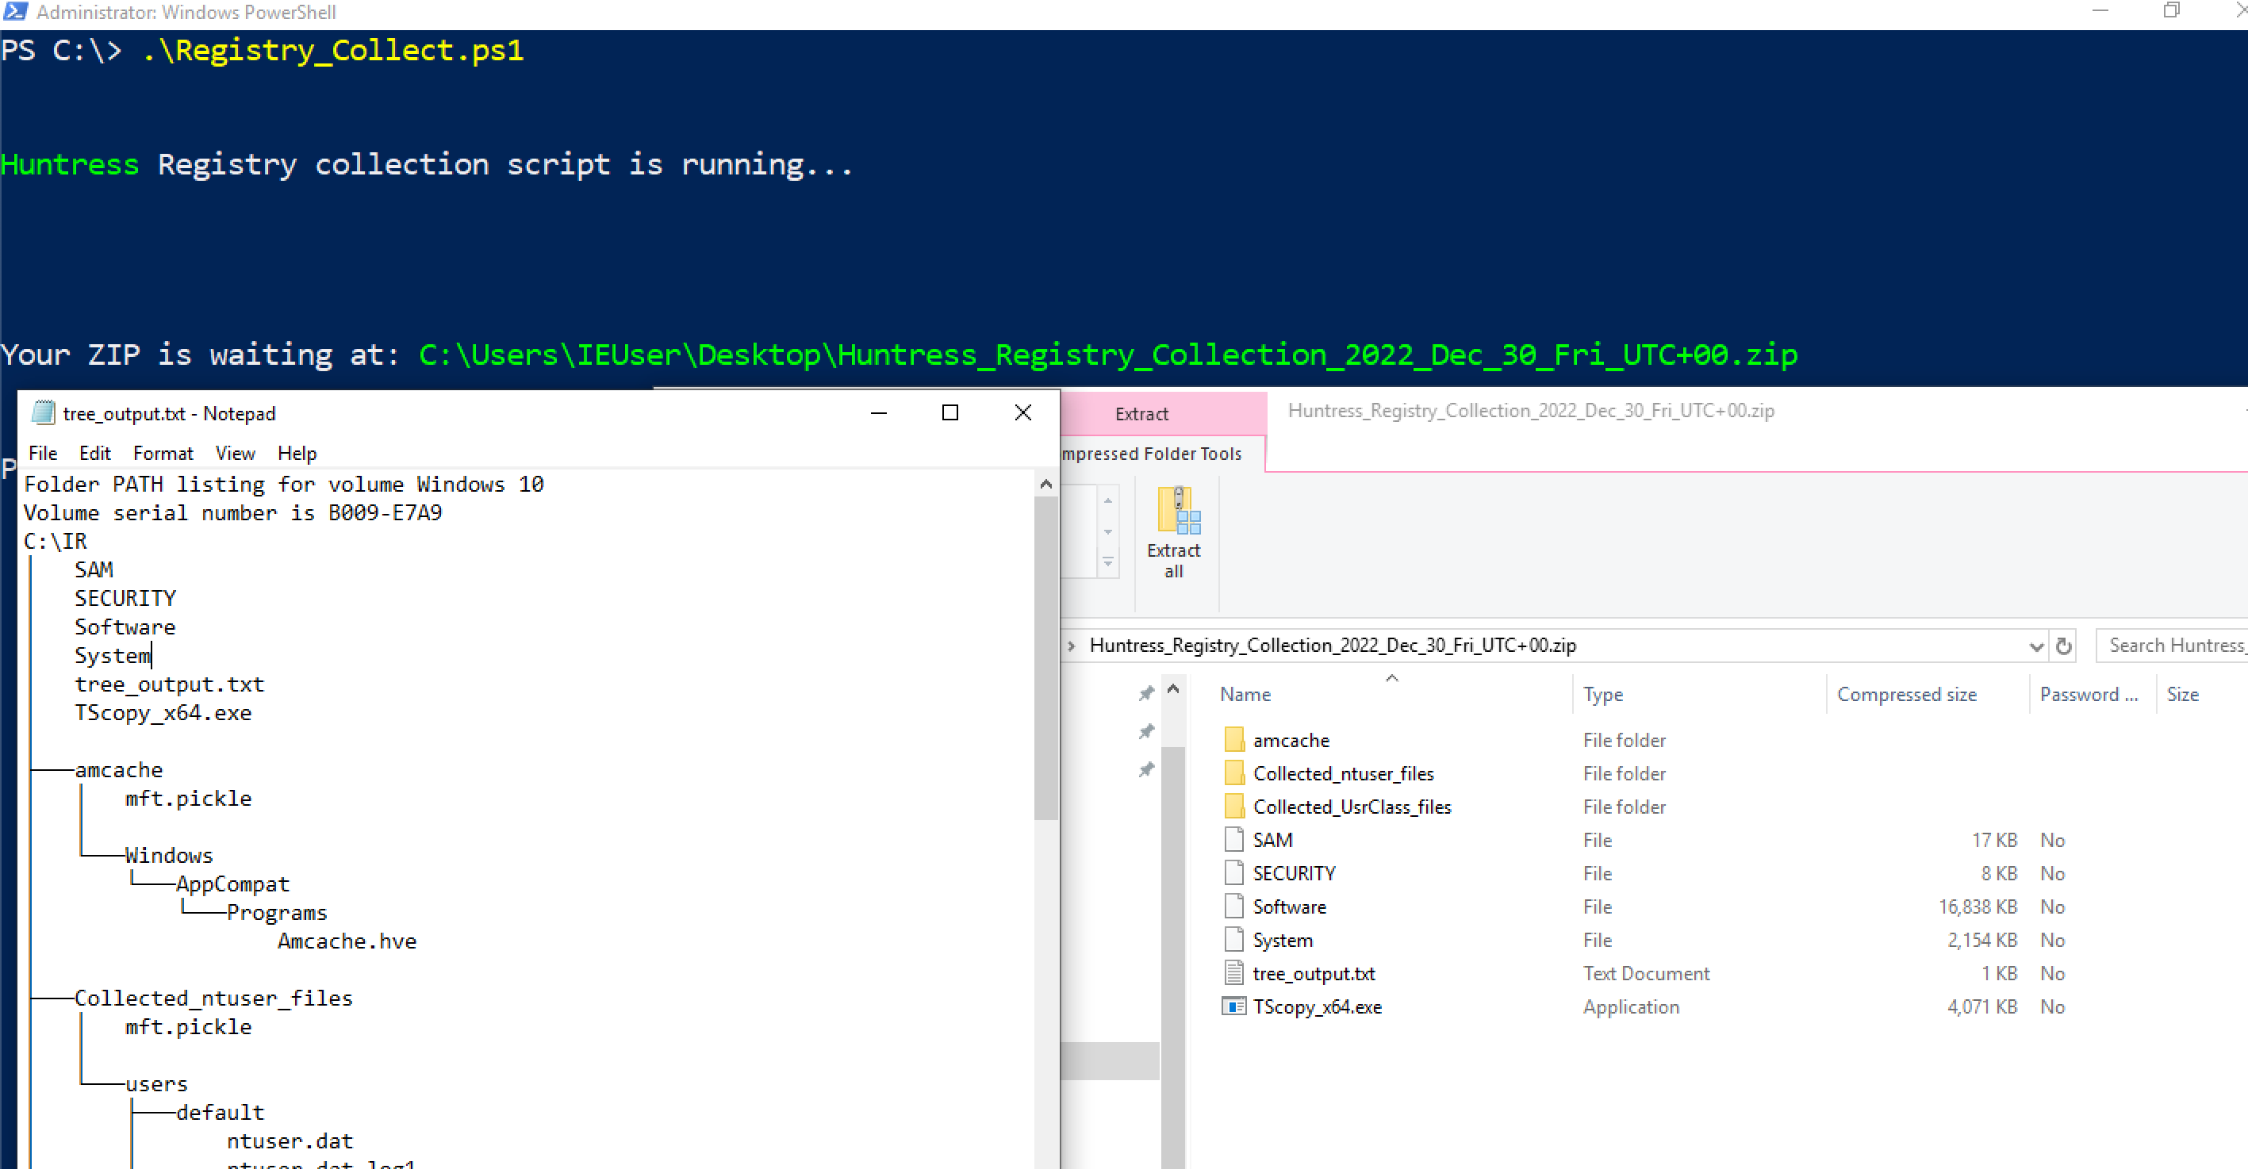Sort by Compressed size column header

tap(1906, 695)
